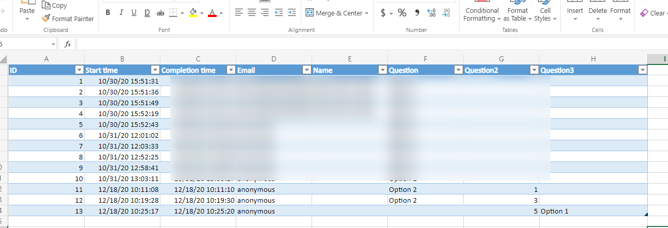Select cell '12/18/20 10:11:10' in Completion time
This screenshot has width=668, height=228.
198,189
